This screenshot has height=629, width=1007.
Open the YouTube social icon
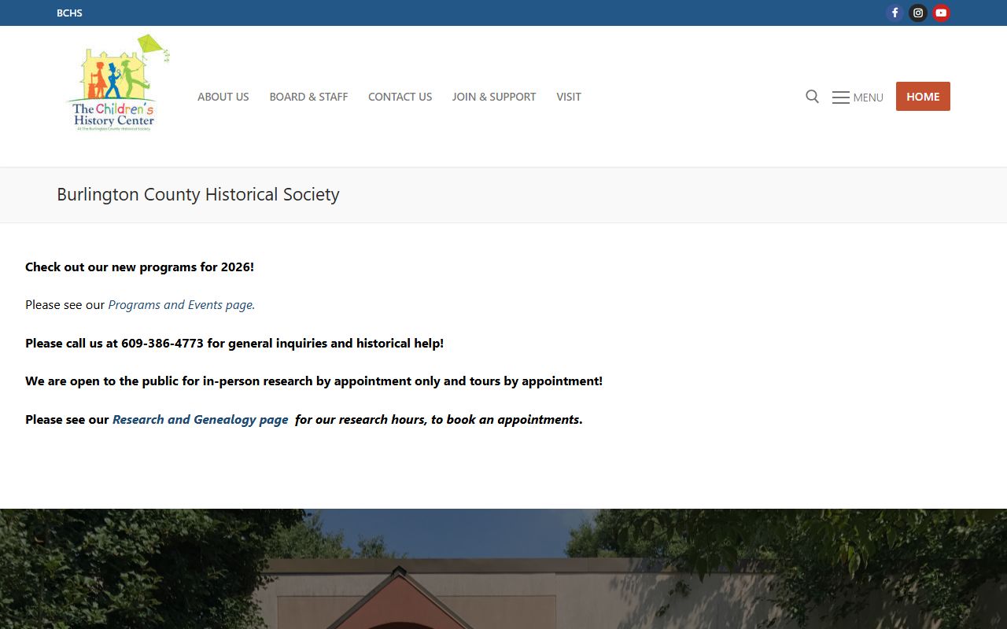[941, 13]
